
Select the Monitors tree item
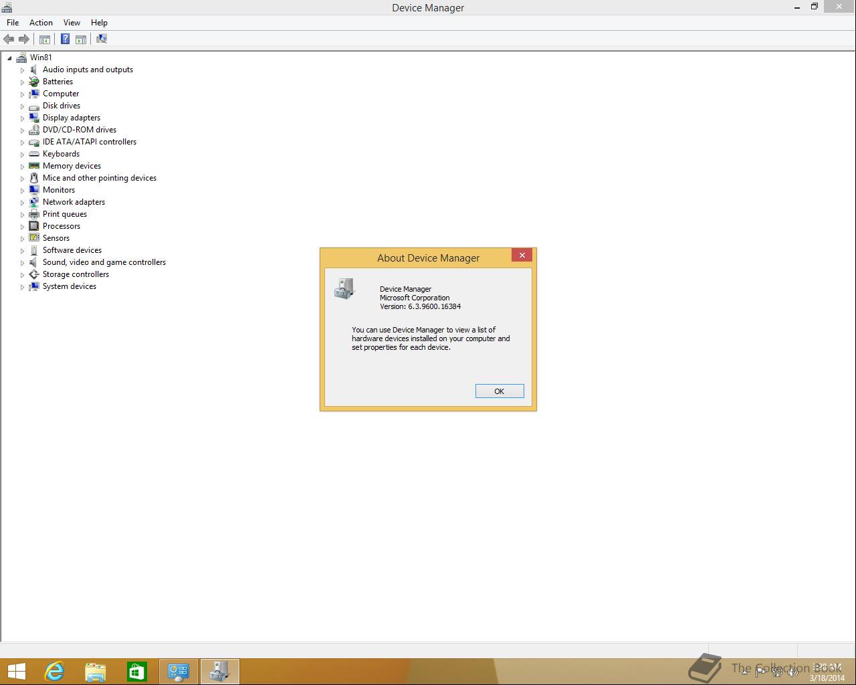(x=59, y=190)
